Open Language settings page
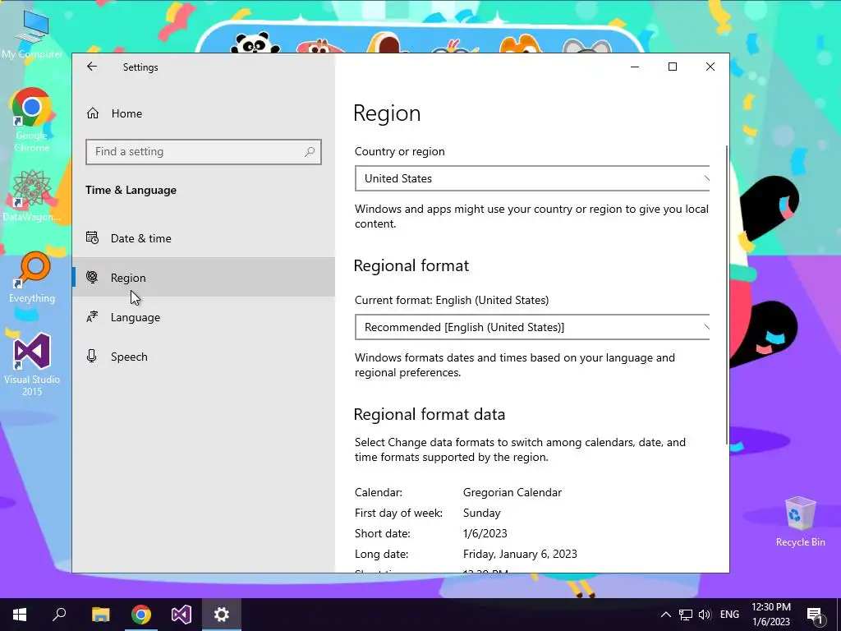This screenshot has height=631, width=841. [204, 317]
